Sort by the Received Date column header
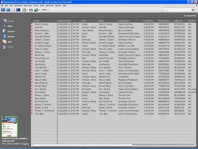 [x=69, y=21]
